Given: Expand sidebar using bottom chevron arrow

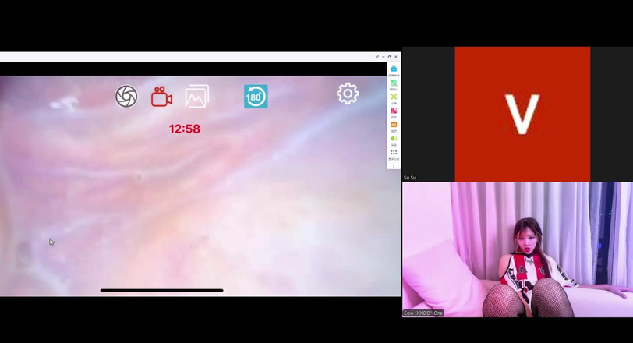Looking at the screenshot, I should [394, 165].
